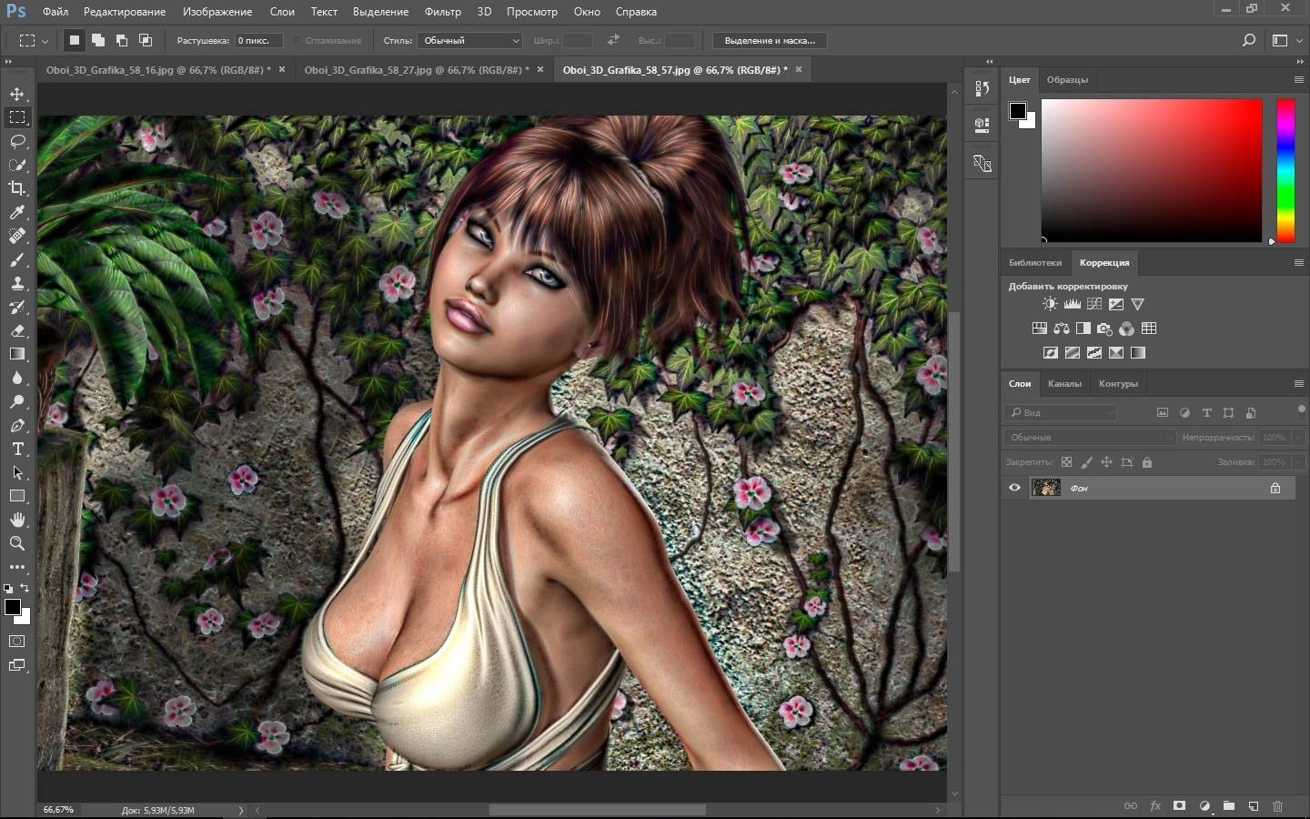Image resolution: width=1310 pixels, height=819 pixels.
Task: Toggle lock all padlock next to Закрепить
Action: pos(1146,462)
